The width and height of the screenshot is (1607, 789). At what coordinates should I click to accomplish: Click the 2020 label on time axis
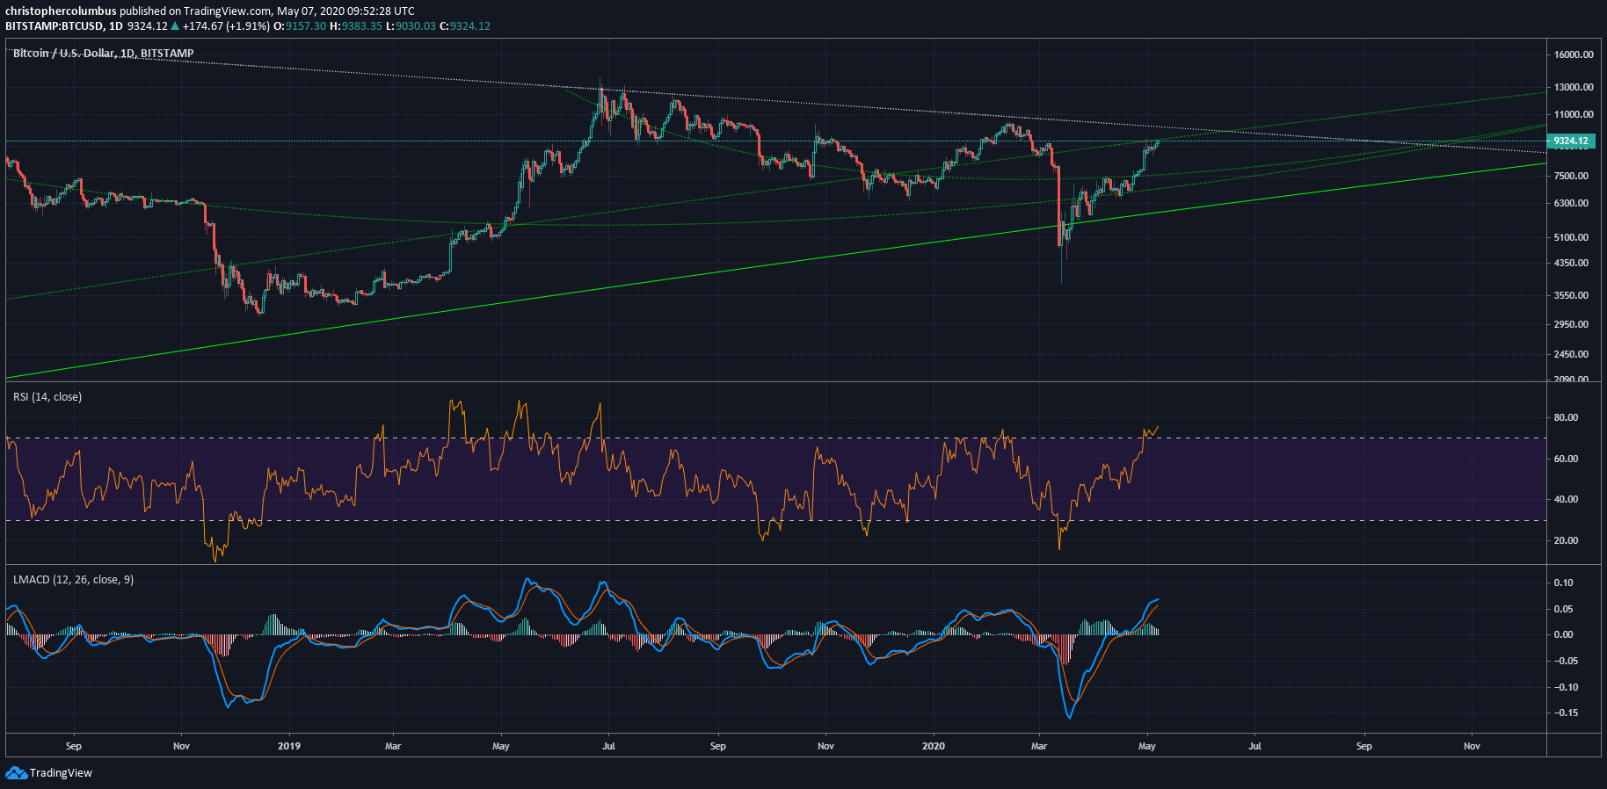click(x=933, y=747)
